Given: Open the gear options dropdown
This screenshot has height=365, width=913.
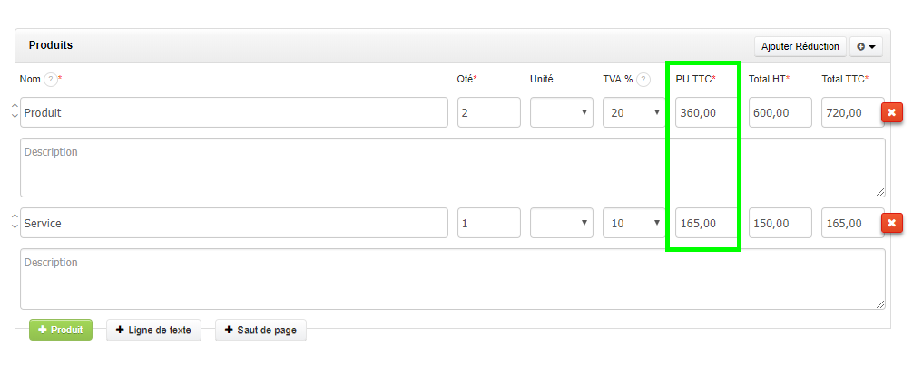Looking at the screenshot, I should click(867, 46).
